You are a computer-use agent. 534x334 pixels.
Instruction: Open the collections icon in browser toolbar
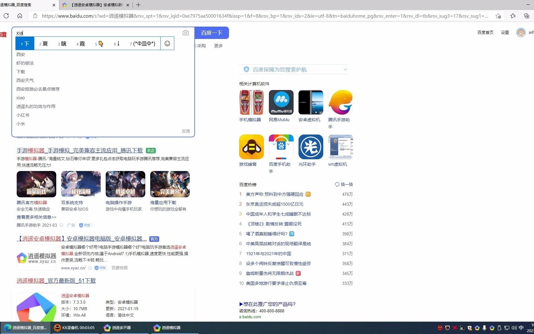(x=527, y=16)
